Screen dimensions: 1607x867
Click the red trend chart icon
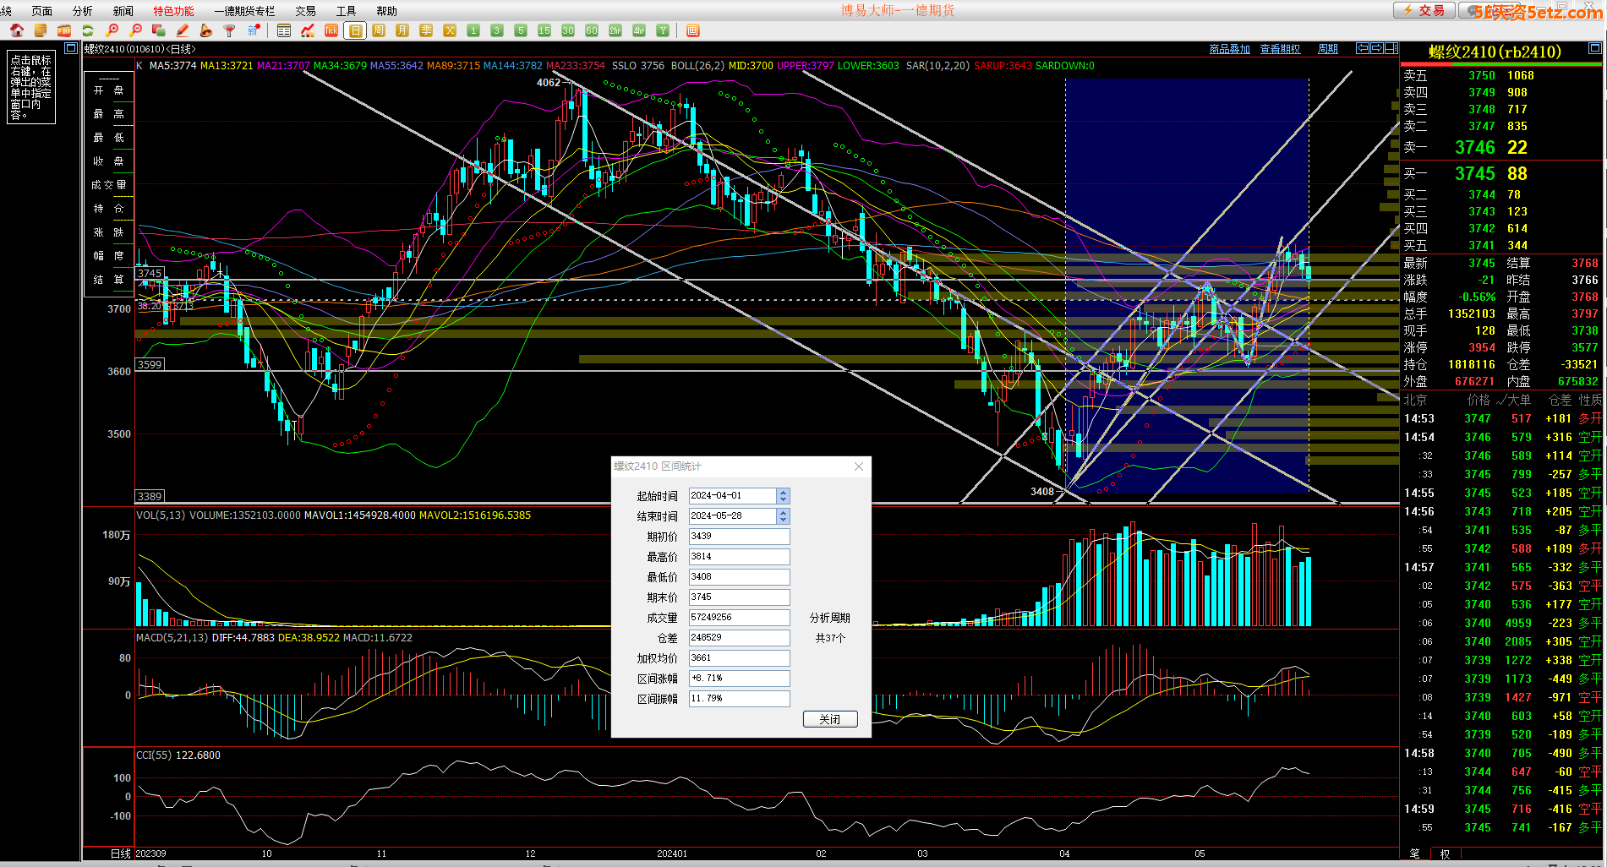[308, 30]
